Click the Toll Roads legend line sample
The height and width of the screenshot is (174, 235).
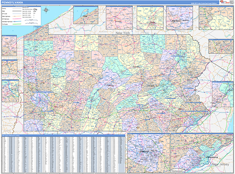(x=17, y=24)
